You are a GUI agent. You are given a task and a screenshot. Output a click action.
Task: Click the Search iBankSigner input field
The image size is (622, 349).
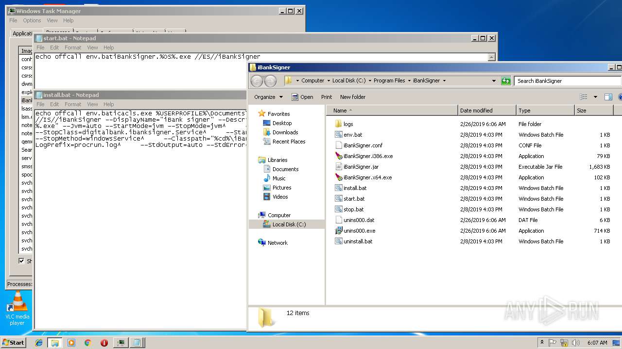(568, 81)
